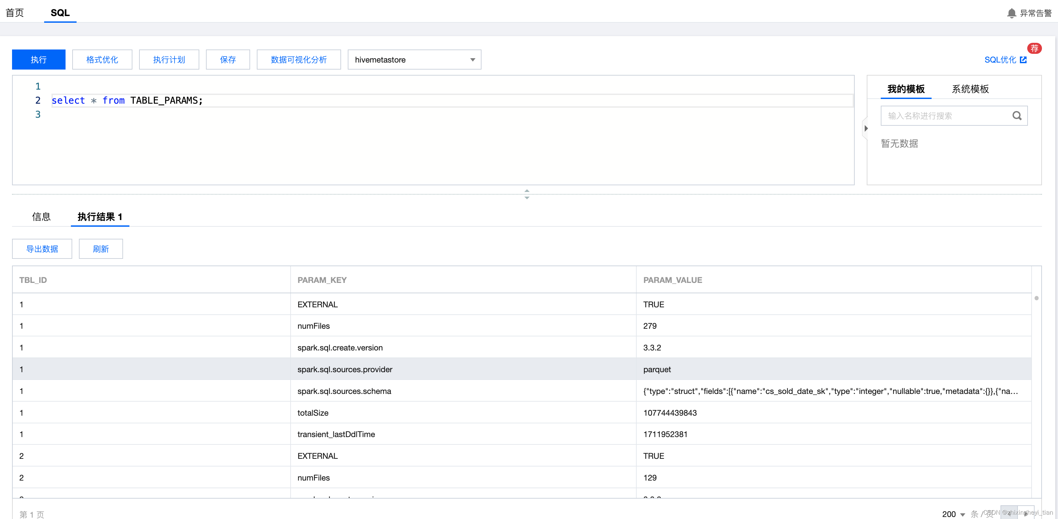Screen dimensions: 1058x519
Task: Click the 格式优化 button
Action: pos(102,60)
